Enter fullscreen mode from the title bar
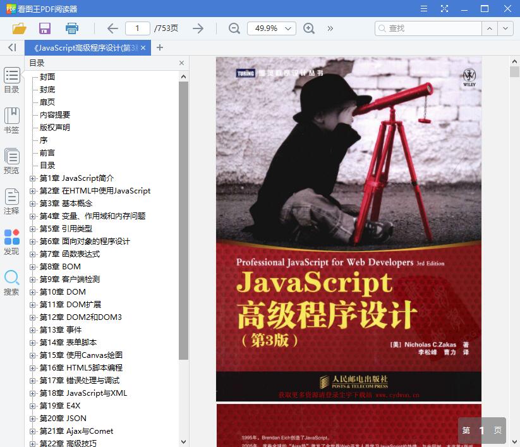 (444, 9)
